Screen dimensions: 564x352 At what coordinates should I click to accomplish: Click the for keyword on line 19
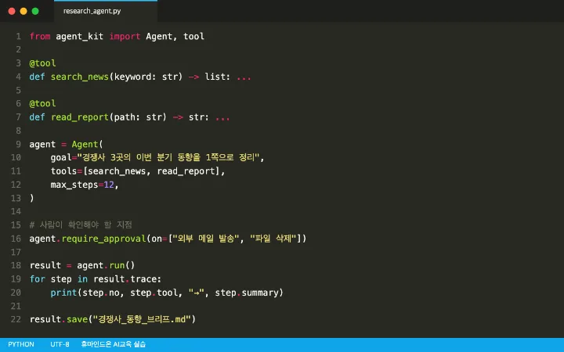[x=38, y=279]
